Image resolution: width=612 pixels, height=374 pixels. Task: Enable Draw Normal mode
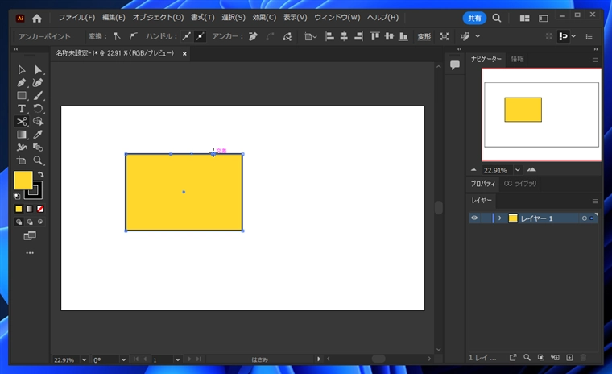(19, 222)
